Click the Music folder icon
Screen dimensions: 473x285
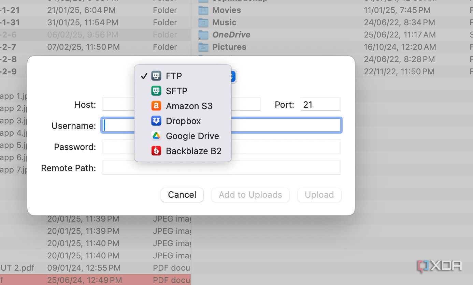point(204,22)
